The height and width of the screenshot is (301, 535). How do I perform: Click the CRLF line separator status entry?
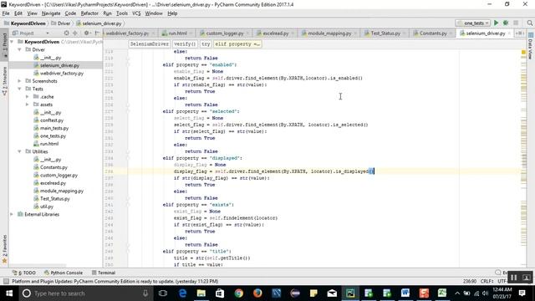pos(487,281)
